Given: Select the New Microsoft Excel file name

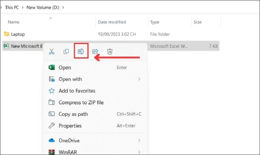Looking at the screenshot, I should (27, 46).
